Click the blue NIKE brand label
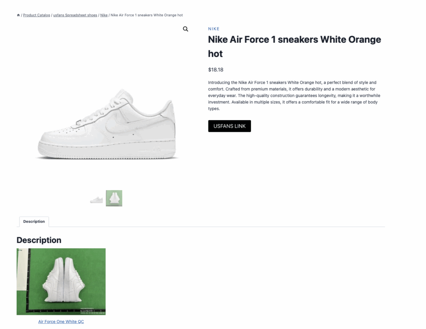This screenshot has width=426, height=329. point(214,29)
